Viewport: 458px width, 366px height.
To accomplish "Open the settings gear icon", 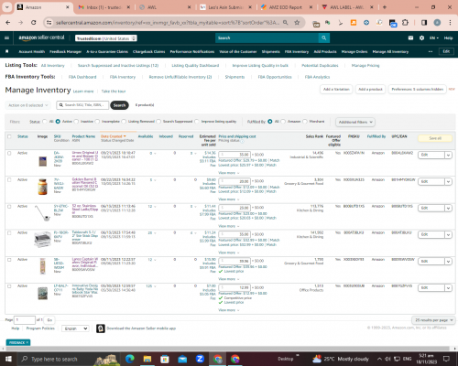I will click(421, 38).
